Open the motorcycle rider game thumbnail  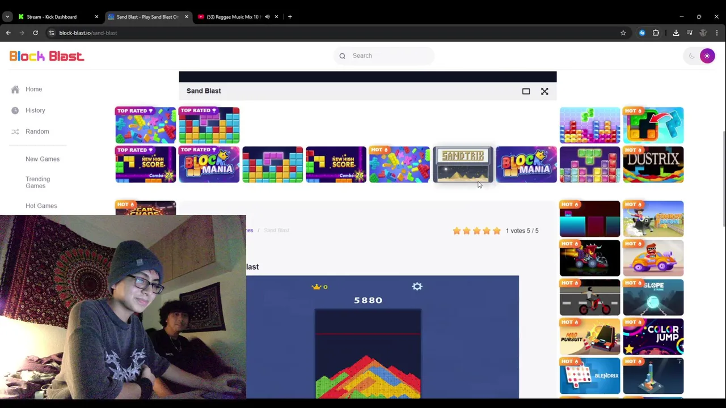[x=590, y=297]
